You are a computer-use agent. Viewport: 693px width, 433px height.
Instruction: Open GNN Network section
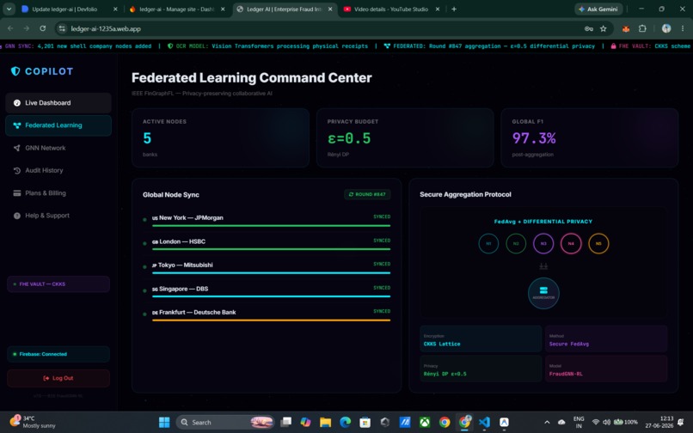[58, 148]
